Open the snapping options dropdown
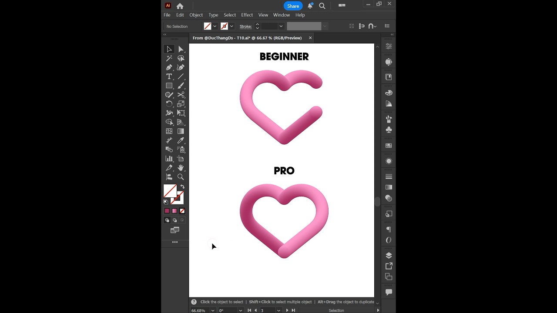 pyautogui.click(x=375, y=26)
